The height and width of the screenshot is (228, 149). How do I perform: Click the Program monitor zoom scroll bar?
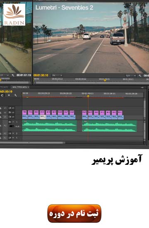pyautogui.click(x=92, y=83)
